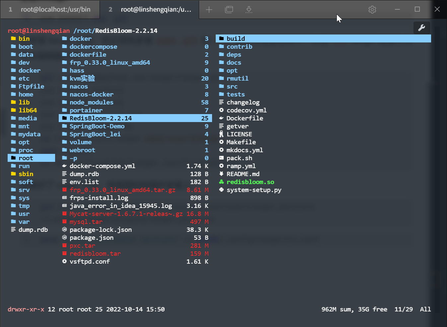
Task: Click the vsftpd.conf gear icon
Action: tap(64, 261)
